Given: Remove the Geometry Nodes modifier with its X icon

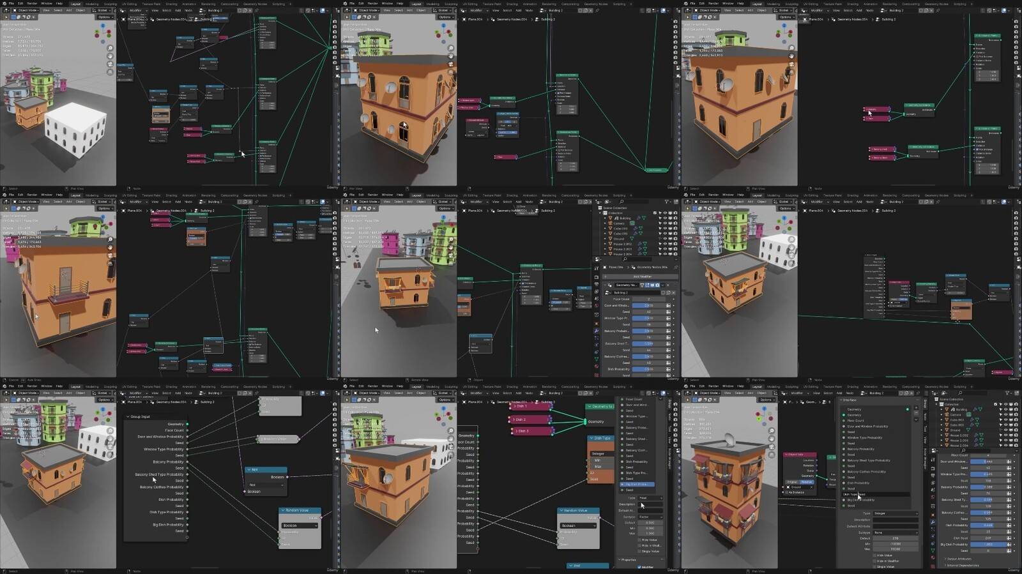Looking at the screenshot, I should [668, 285].
